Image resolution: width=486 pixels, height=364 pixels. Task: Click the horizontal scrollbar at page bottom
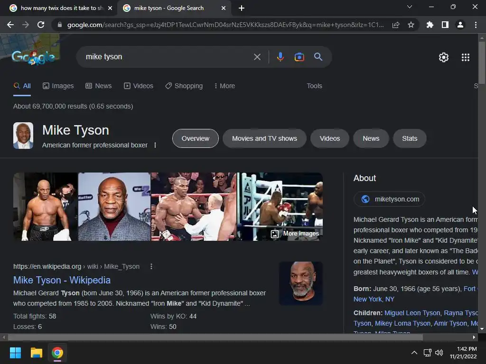(x=216, y=337)
